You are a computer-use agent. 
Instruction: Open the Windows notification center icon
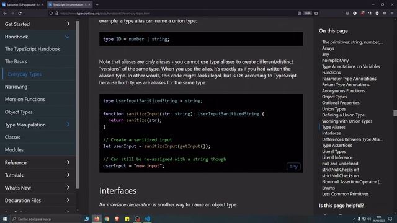pyautogui.click(x=390, y=219)
